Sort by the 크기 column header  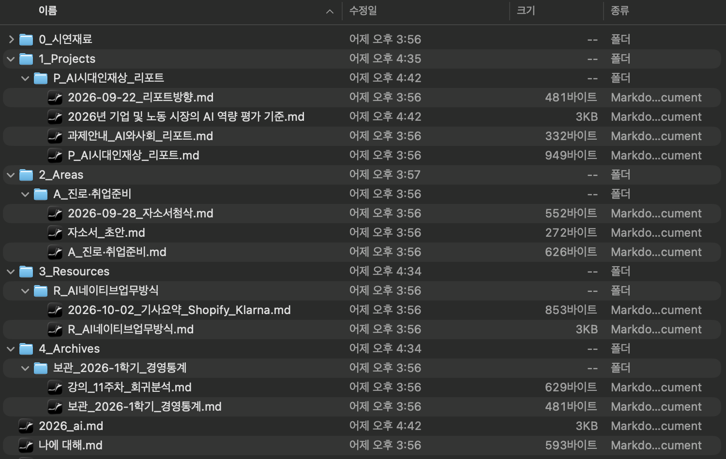(x=526, y=11)
